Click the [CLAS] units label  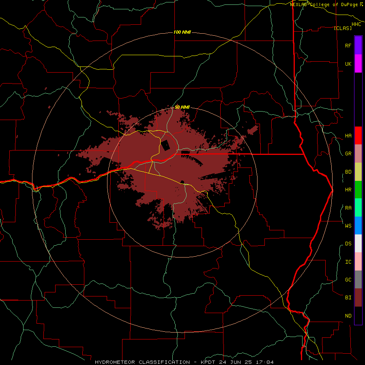tap(342, 28)
